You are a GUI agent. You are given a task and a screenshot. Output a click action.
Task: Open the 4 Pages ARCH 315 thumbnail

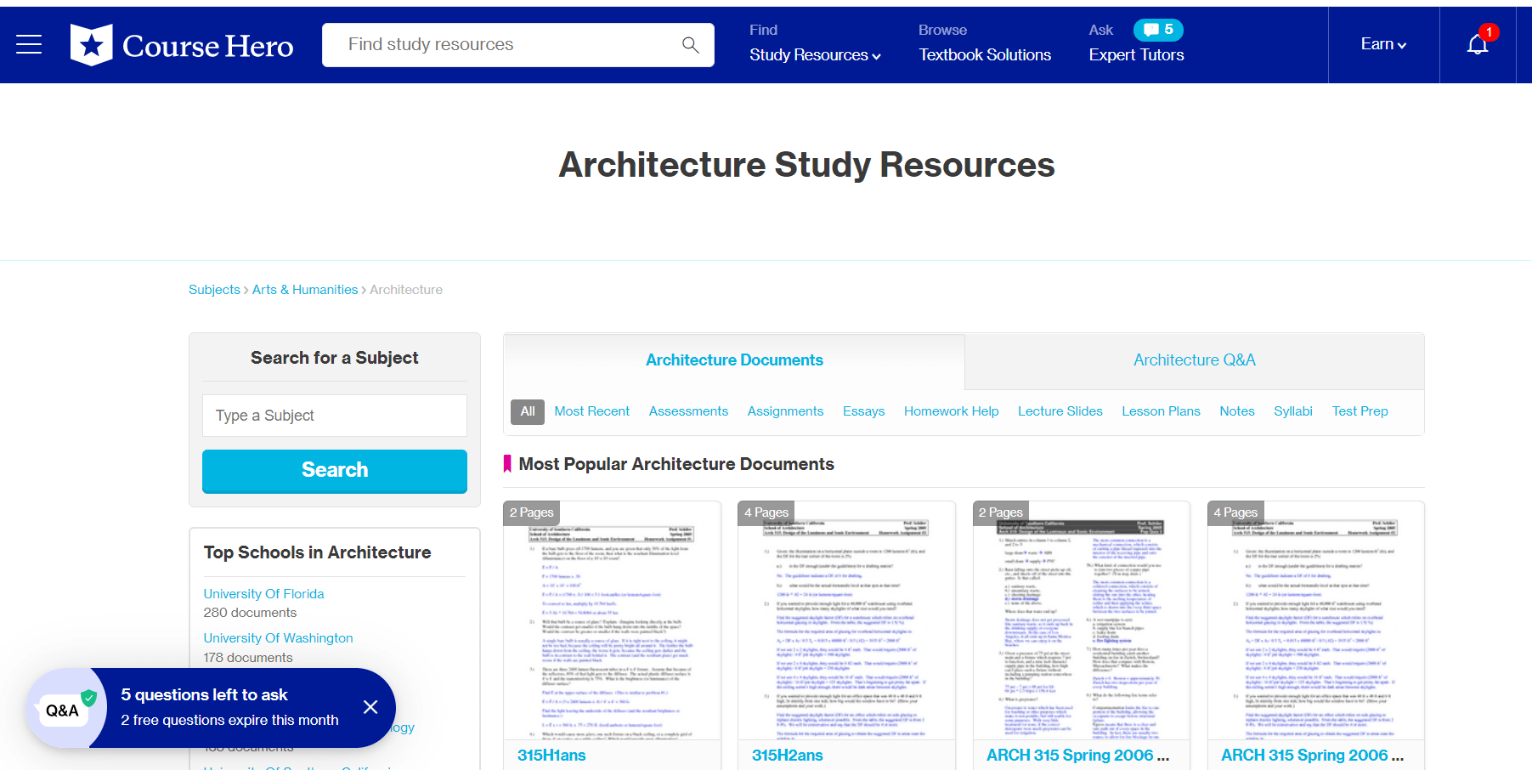(1315, 620)
